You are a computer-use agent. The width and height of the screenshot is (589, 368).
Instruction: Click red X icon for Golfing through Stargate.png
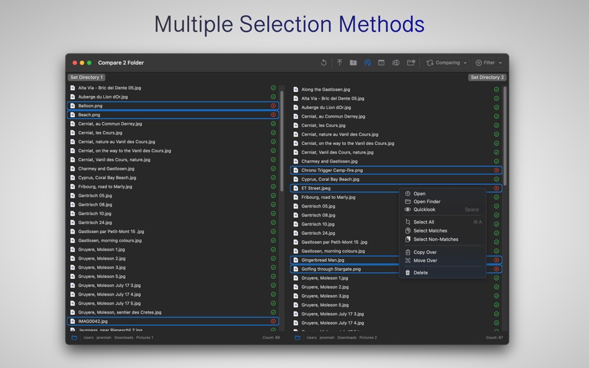tap(497, 269)
